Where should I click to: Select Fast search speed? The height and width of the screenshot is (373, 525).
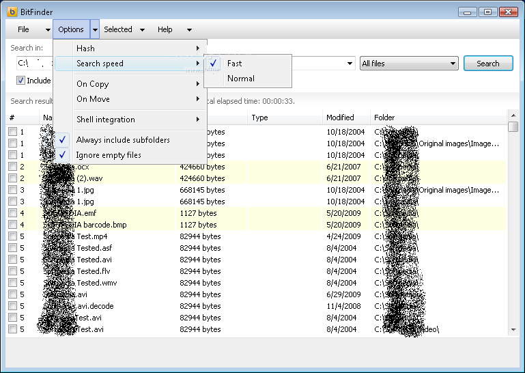tap(248, 64)
